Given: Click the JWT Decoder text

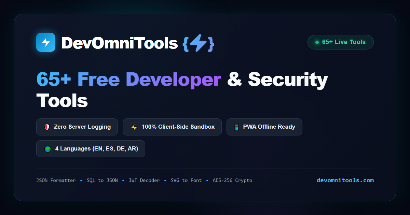Looking at the screenshot, I should (x=144, y=180).
